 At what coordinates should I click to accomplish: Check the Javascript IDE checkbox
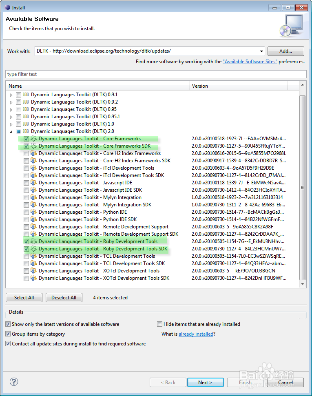26,183
